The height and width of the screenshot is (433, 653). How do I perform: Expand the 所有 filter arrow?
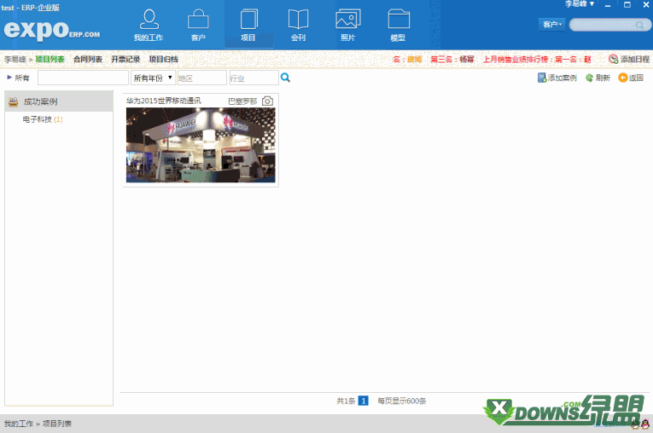(x=9, y=78)
